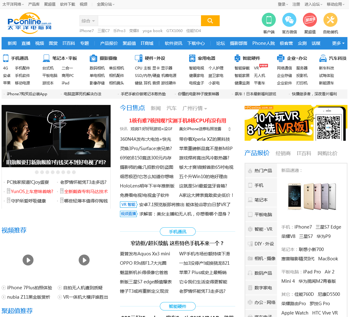The image size is (349, 317).
Task: Click the 快讯 up-down scroll arrows
Action: click(229, 129)
